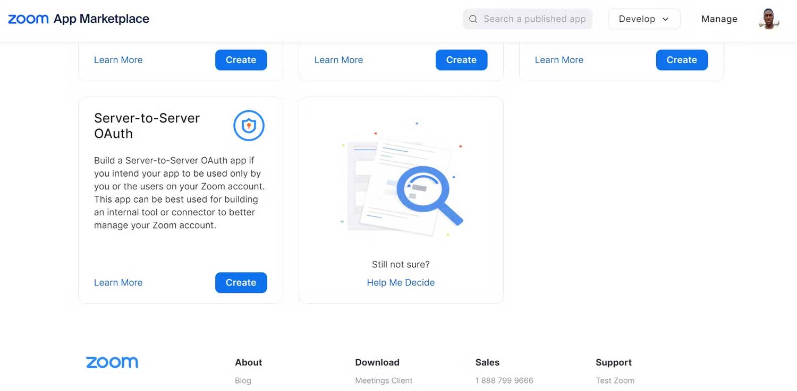Click Help Me Decide
Image resolution: width=797 pixels, height=391 pixels.
pos(401,282)
